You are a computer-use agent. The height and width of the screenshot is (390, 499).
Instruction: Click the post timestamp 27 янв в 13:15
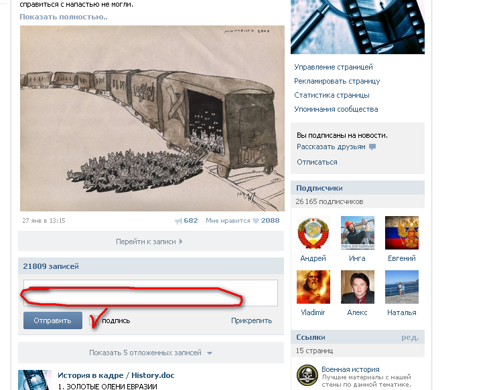pos(44,221)
